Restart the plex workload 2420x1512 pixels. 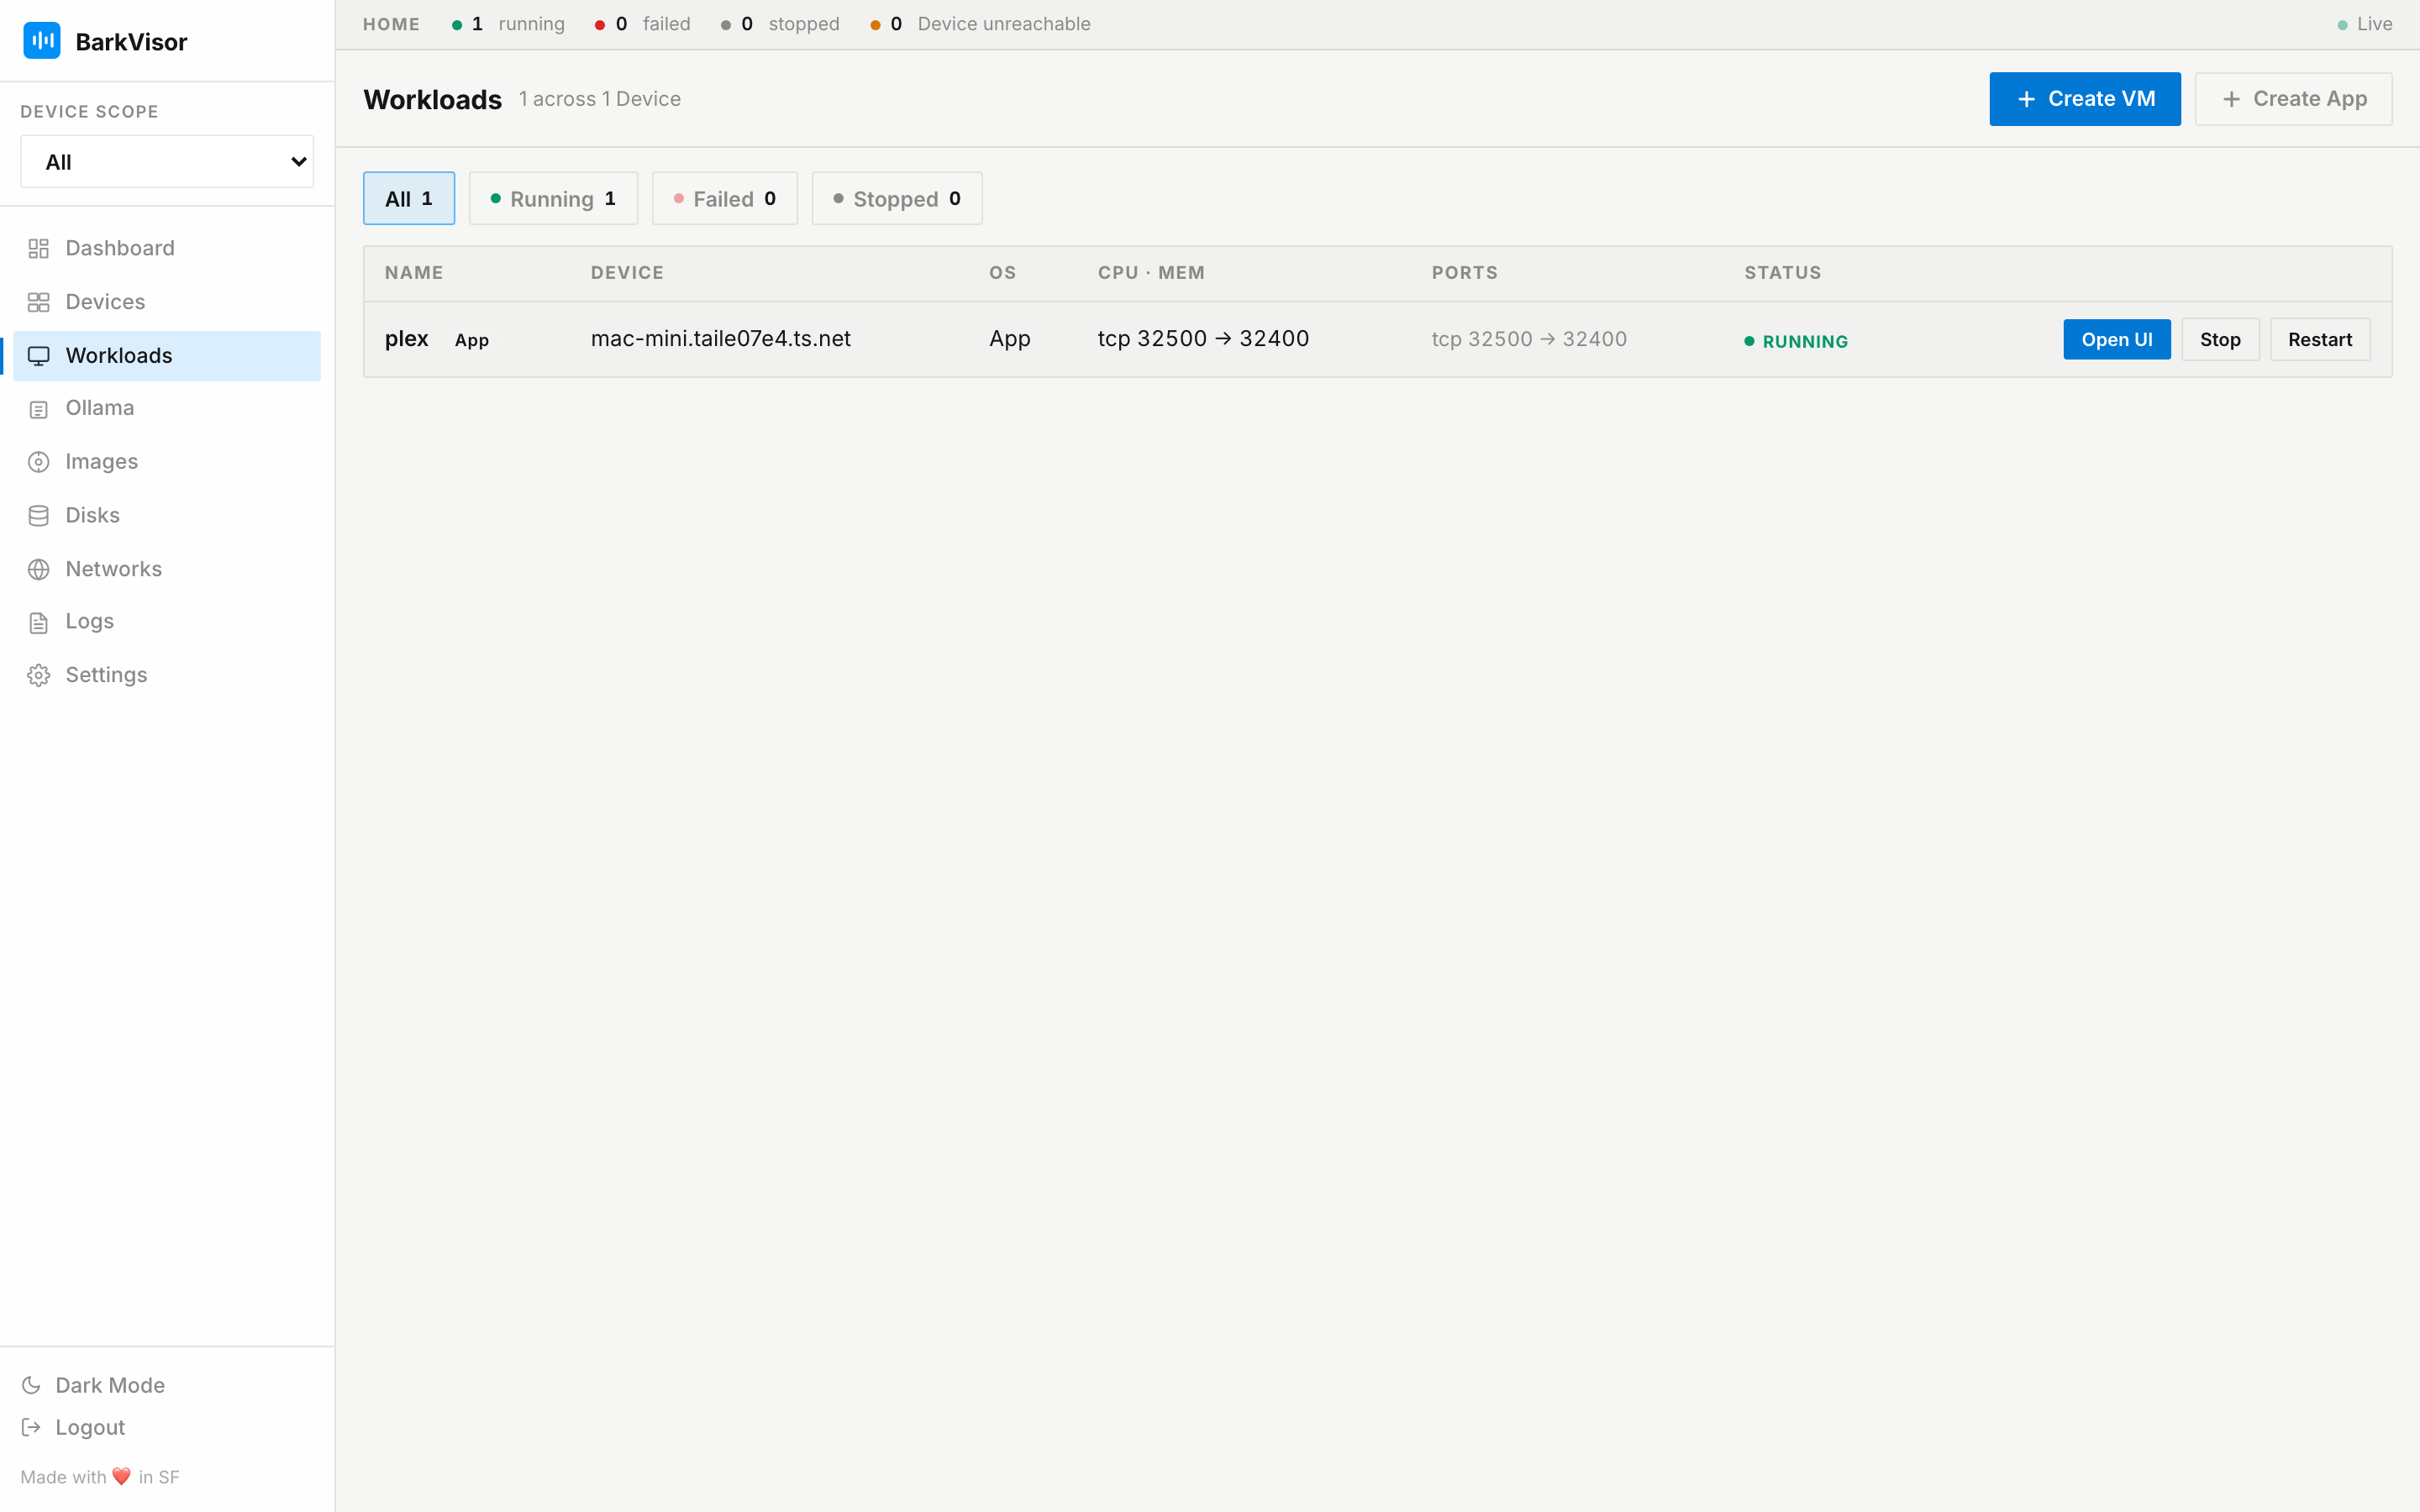point(2320,339)
